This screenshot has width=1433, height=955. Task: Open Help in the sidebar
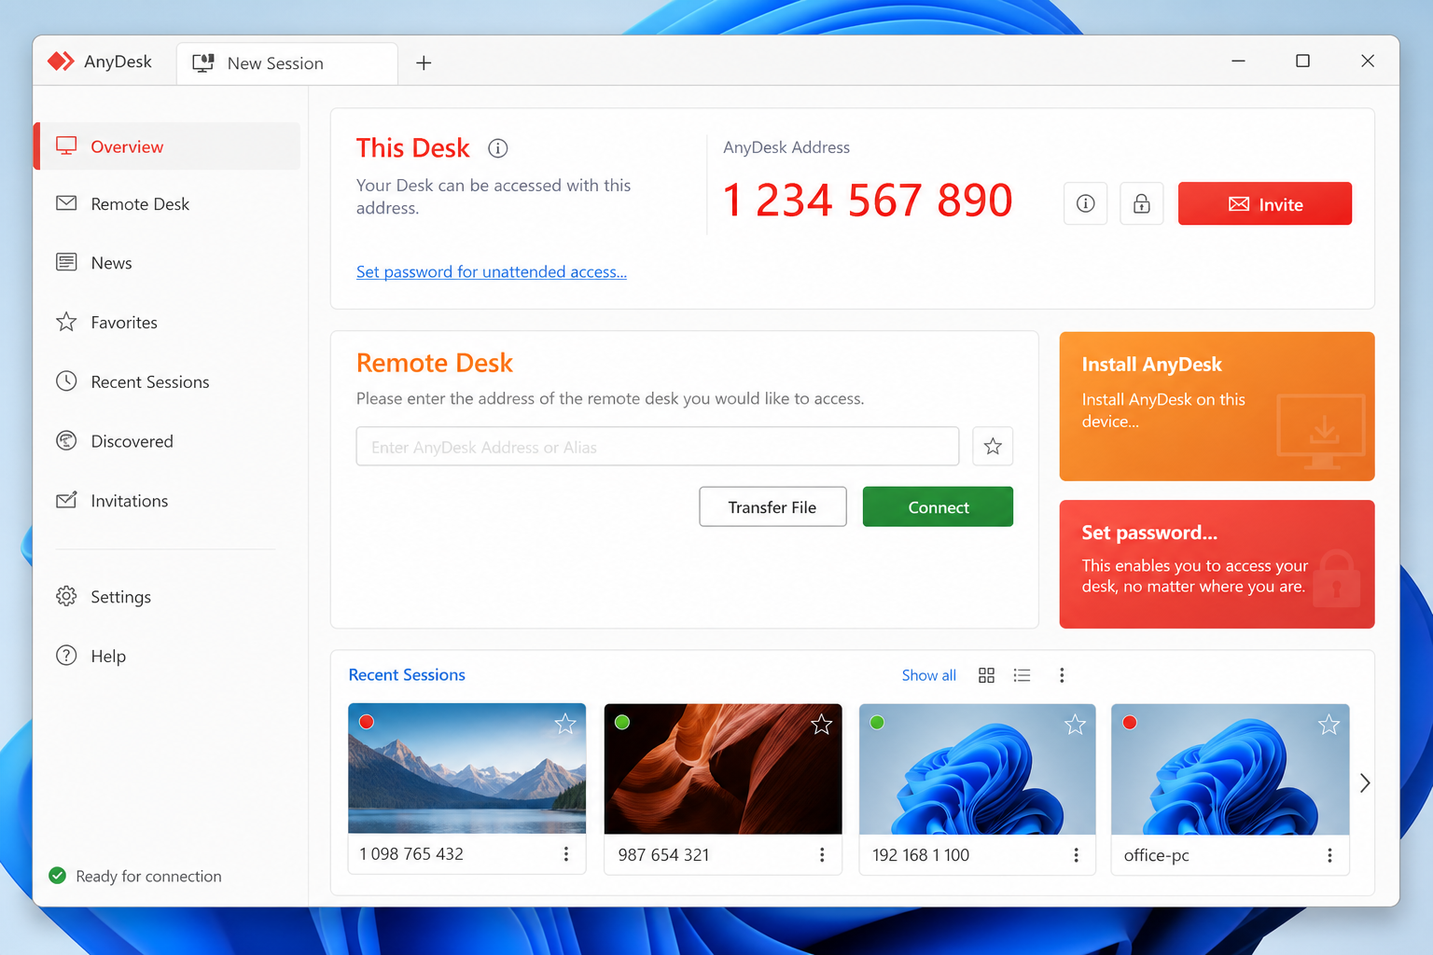pos(167,657)
